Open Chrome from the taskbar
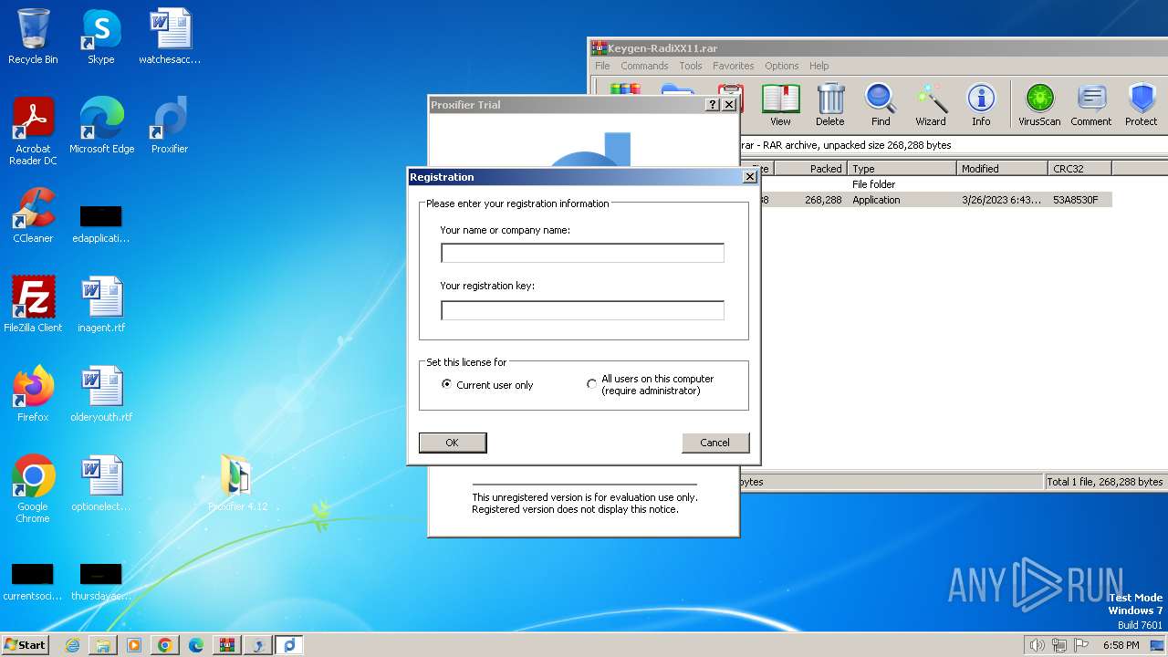Screen dimensions: 1168x657 (x=165, y=645)
